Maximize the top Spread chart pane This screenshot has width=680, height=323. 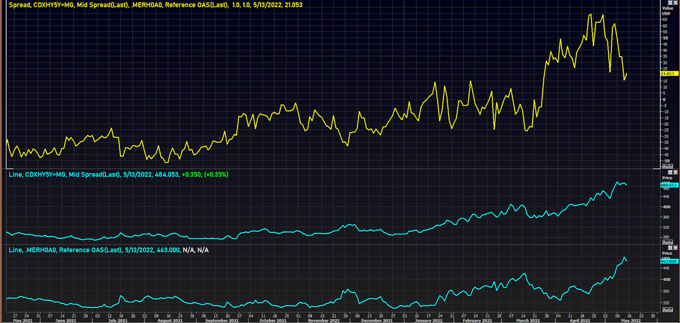point(670,3)
